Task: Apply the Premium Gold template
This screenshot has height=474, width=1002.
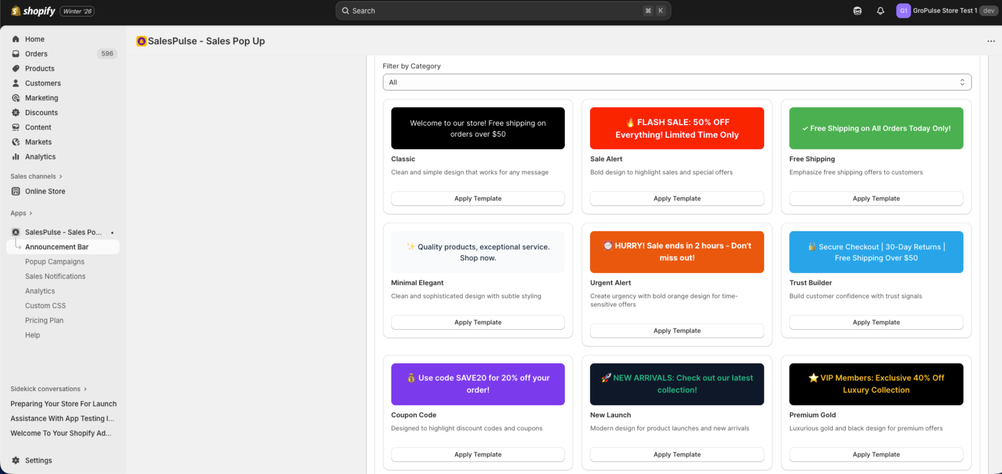Action: tap(876, 454)
